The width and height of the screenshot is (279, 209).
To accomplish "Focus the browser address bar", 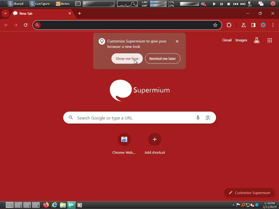I will 127,25.
